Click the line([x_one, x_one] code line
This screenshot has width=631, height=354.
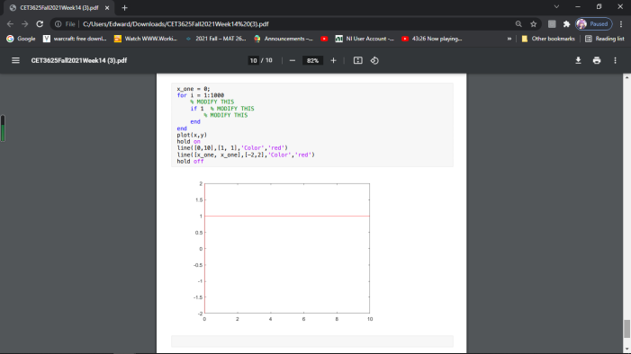point(246,155)
